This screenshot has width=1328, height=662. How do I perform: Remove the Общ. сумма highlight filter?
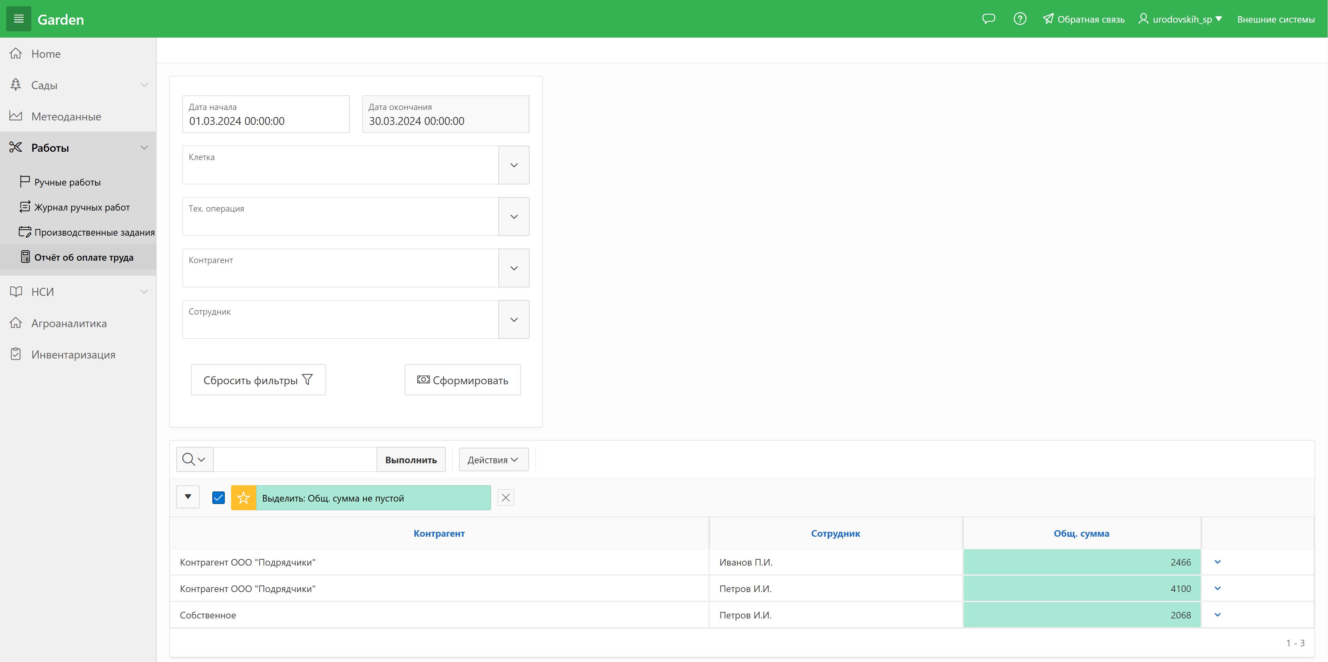(505, 497)
